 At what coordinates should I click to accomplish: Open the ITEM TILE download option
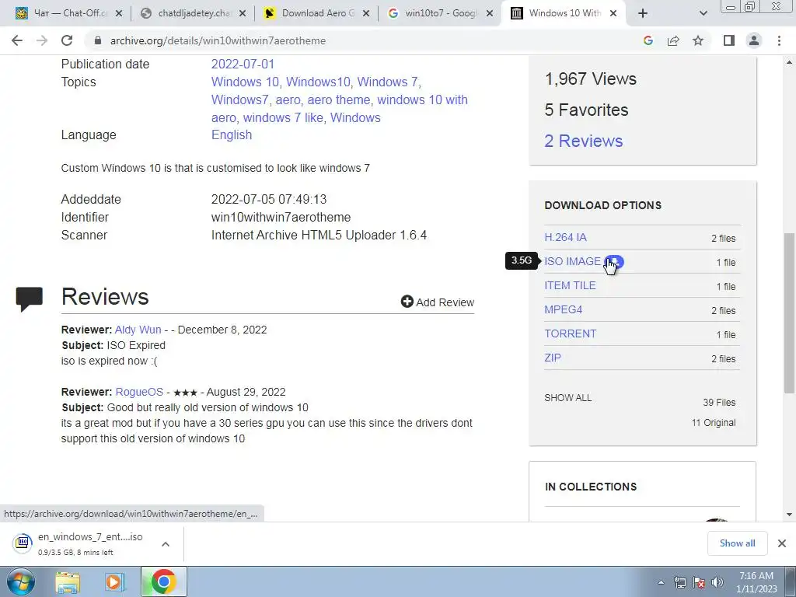570,285
